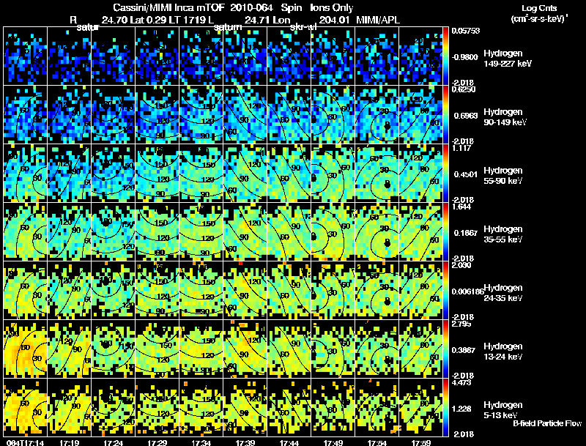The height and width of the screenshot is (446, 586).
Task: Click the colorbar value '1.644'
Action: [x=461, y=207]
